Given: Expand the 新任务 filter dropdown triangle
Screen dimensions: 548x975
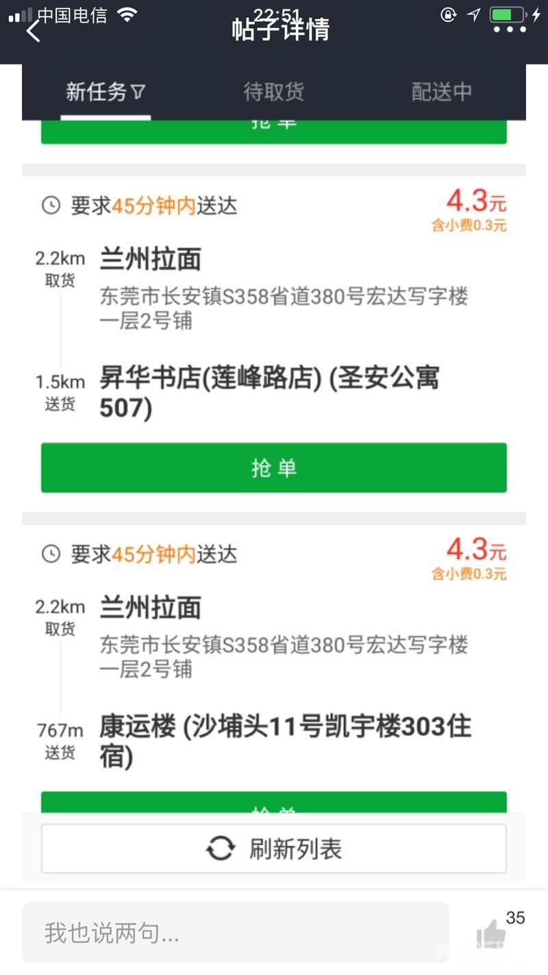Looking at the screenshot, I should click(x=138, y=92).
